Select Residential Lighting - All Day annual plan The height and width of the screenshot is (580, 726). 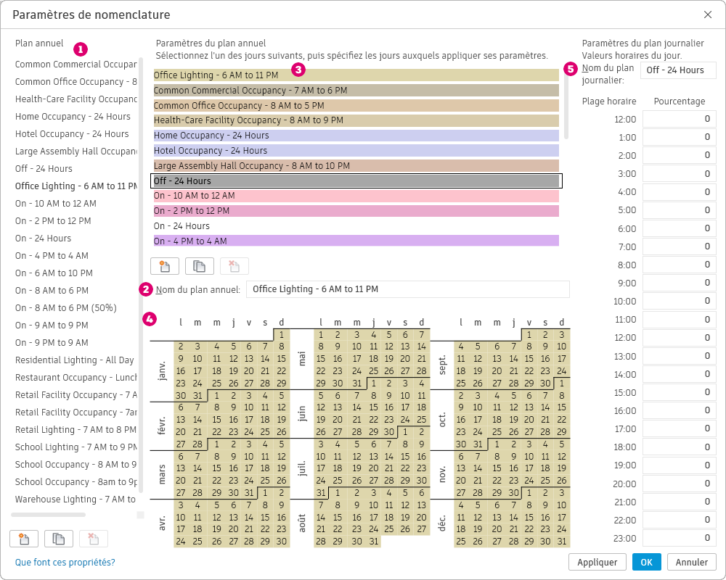(x=74, y=360)
